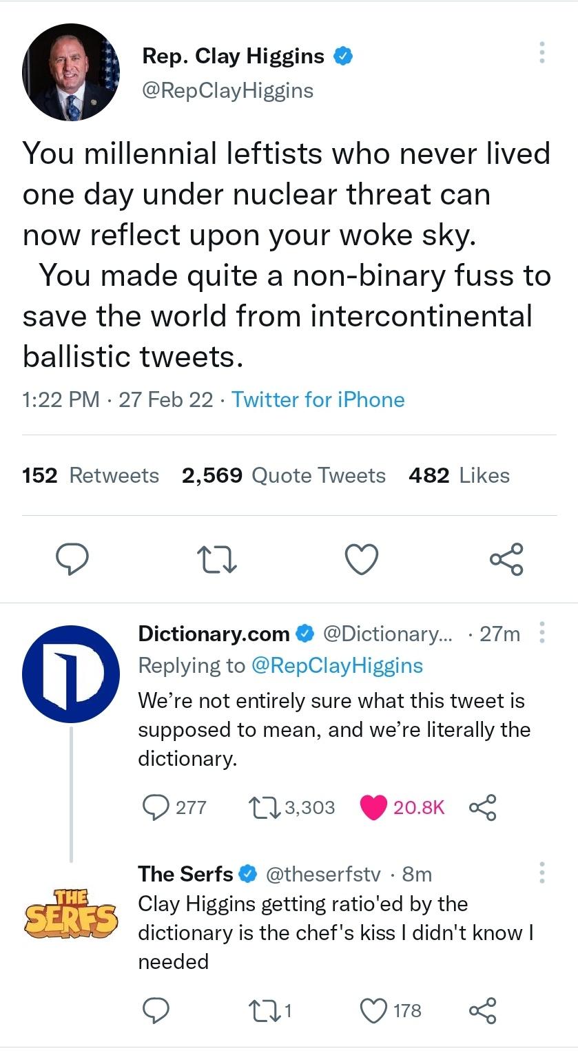Unlike the Dictionary.com reply
This screenshot has height=1053, width=578.
tap(374, 807)
